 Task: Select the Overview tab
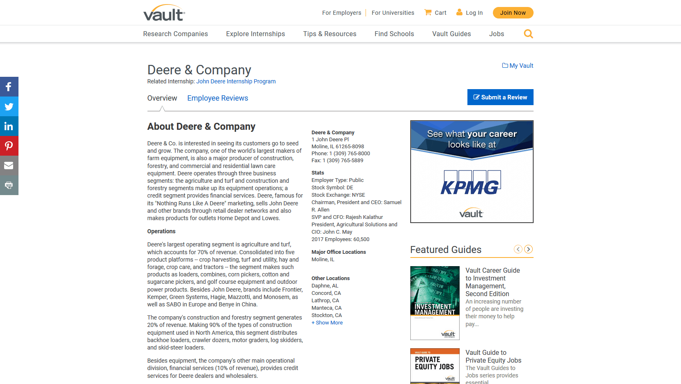162,98
